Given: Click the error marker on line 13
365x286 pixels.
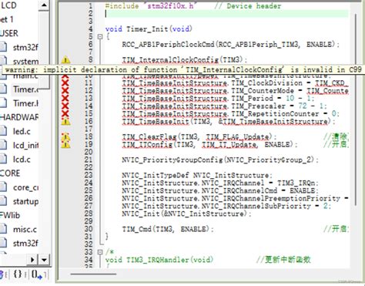Looking at the screenshot, I should pos(65,98).
